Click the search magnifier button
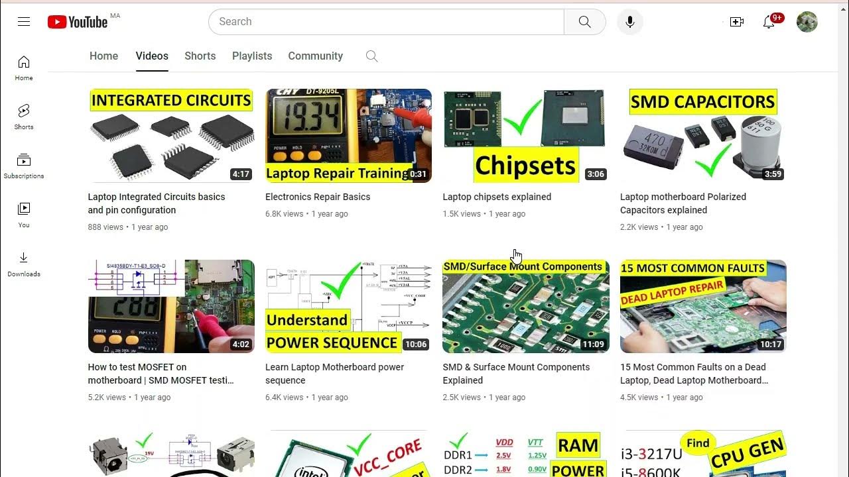The height and width of the screenshot is (477, 849). point(584,22)
